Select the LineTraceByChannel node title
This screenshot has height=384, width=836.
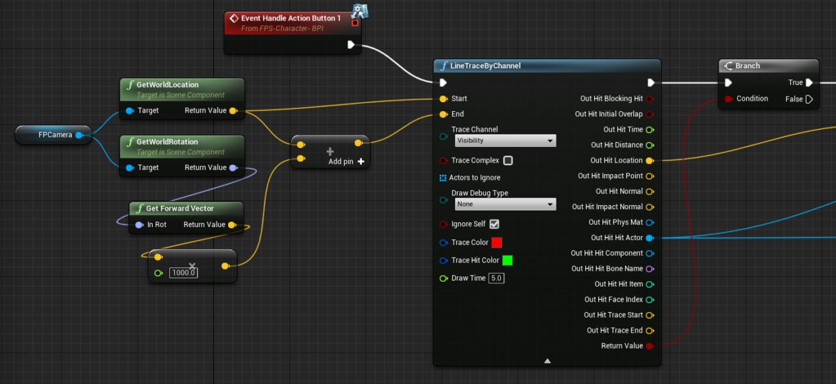[x=485, y=66]
